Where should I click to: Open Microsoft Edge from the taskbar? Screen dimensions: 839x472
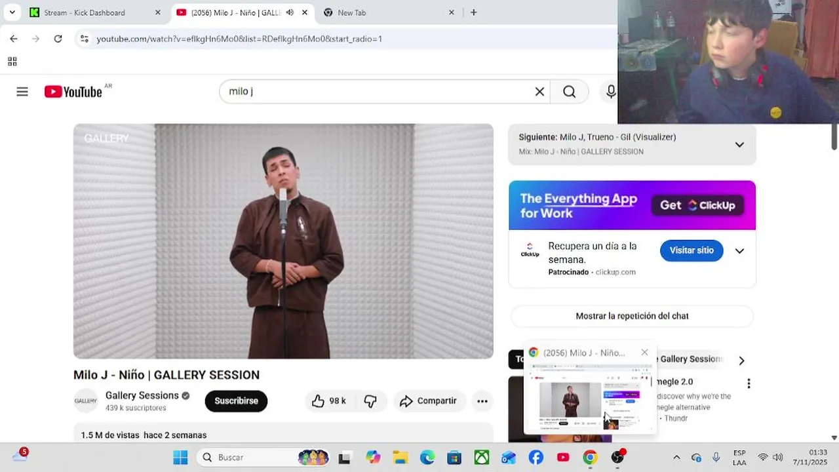427,458
